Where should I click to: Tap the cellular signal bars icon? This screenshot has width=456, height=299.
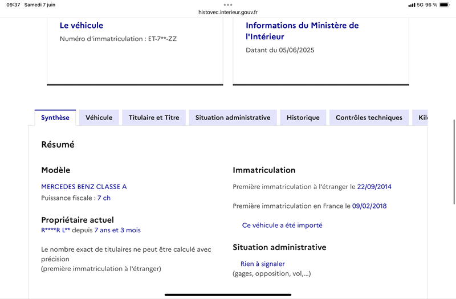coord(412,5)
